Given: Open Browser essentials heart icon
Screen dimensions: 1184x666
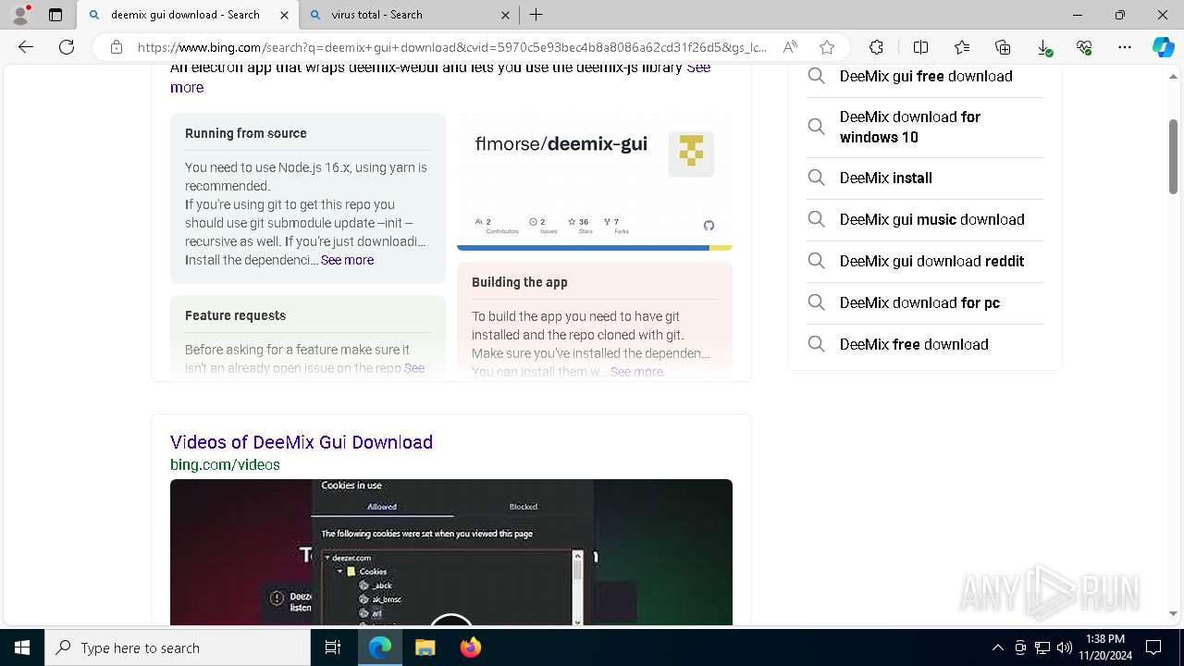Looking at the screenshot, I should coord(1084,47).
